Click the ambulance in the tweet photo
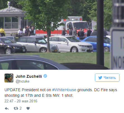The height and width of the screenshot is (113, 124). [x=72, y=26]
